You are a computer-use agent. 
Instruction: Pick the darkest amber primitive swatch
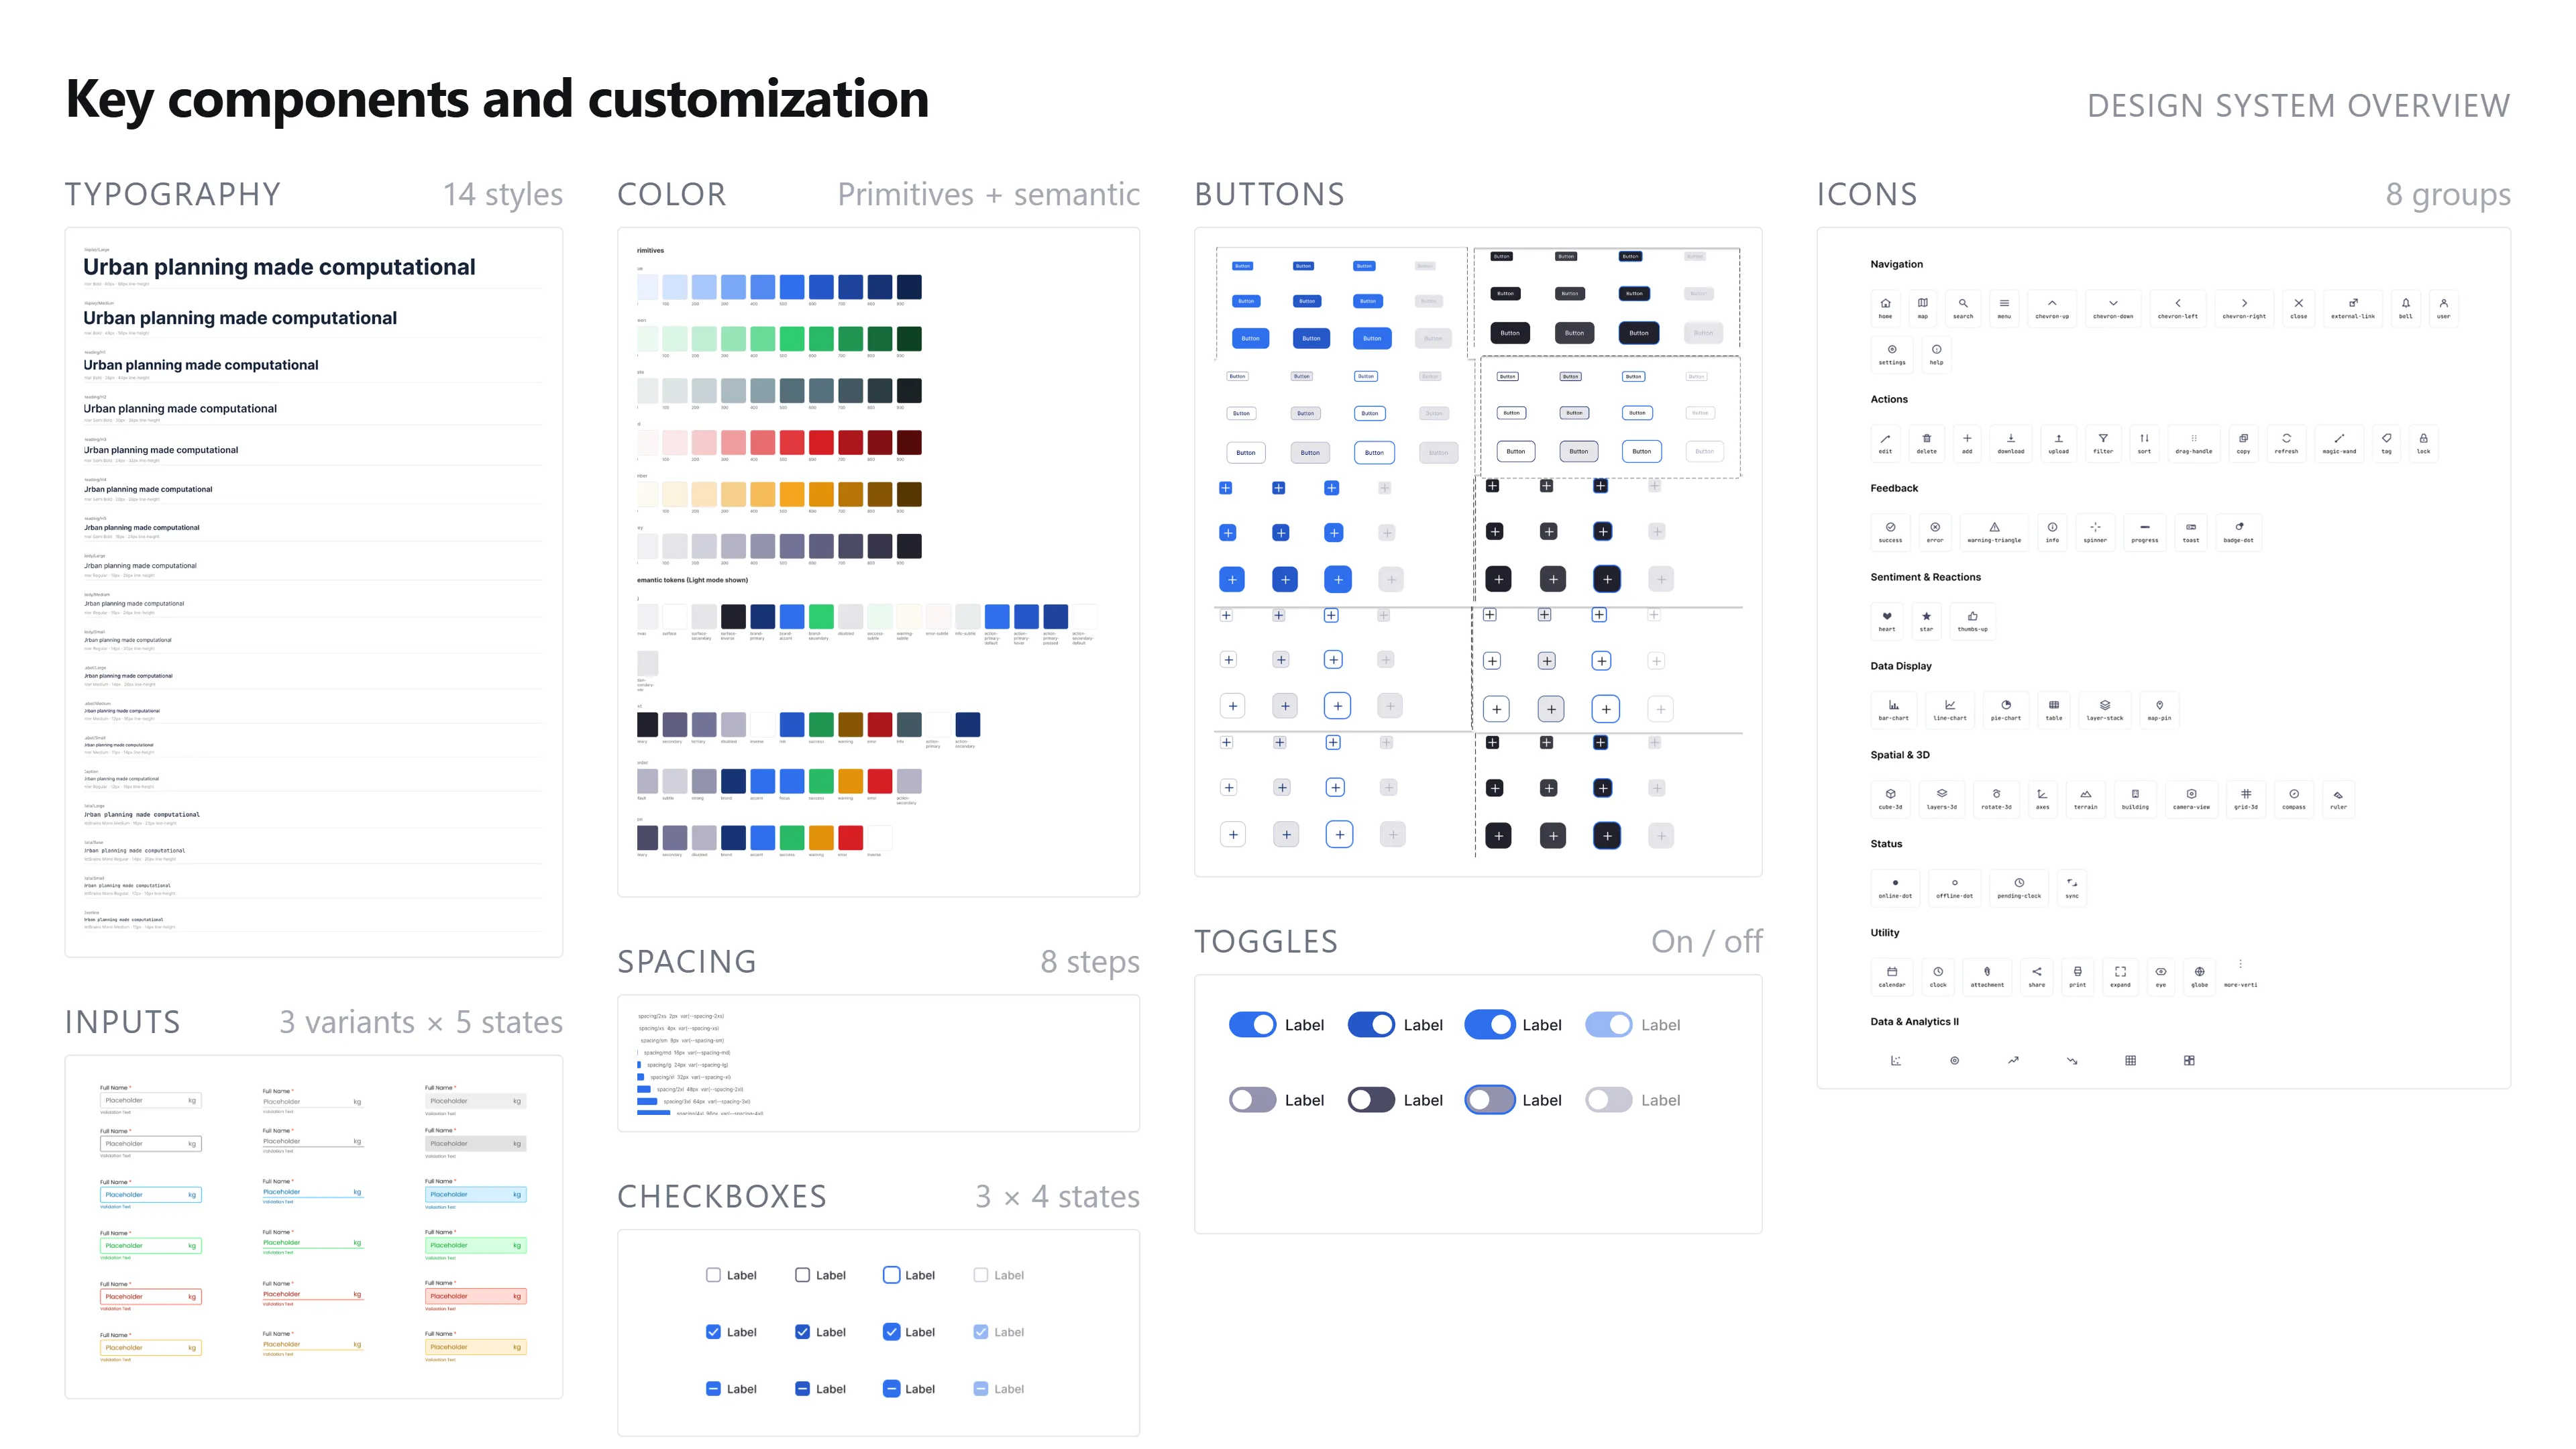click(x=909, y=494)
